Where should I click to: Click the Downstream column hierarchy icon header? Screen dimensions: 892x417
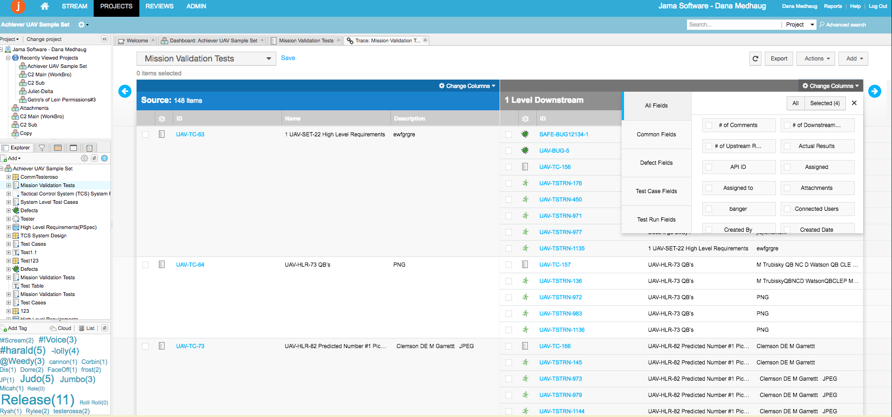coord(525,119)
